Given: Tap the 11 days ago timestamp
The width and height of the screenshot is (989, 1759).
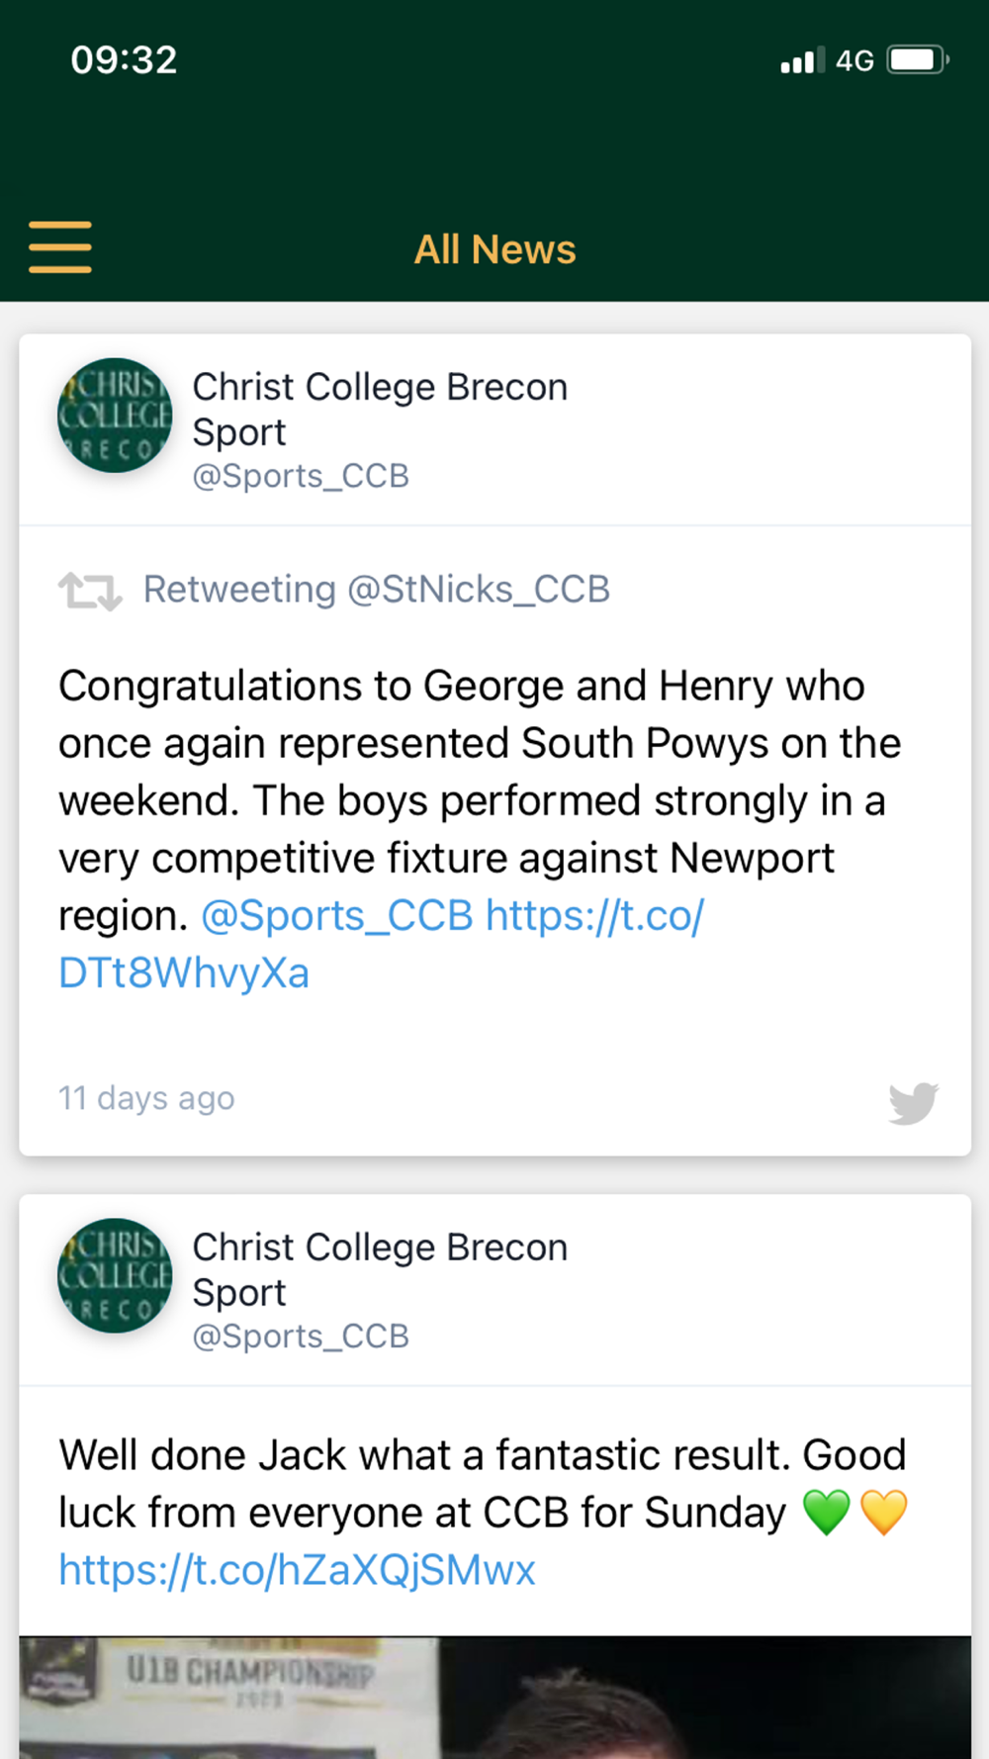Looking at the screenshot, I should tap(146, 1098).
